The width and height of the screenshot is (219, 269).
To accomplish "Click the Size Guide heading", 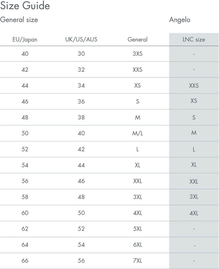I will (x=25, y=5).
